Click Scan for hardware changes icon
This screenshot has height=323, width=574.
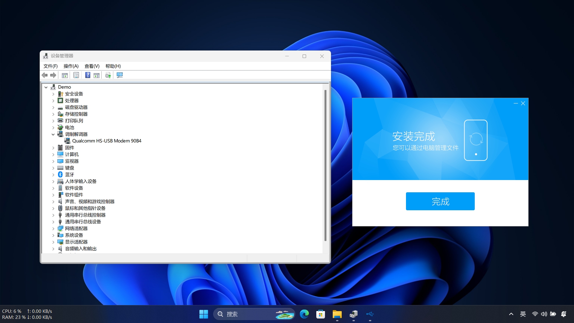point(120,75)
